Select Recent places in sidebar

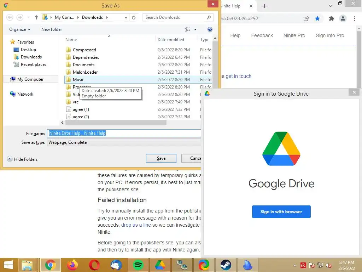30,64
